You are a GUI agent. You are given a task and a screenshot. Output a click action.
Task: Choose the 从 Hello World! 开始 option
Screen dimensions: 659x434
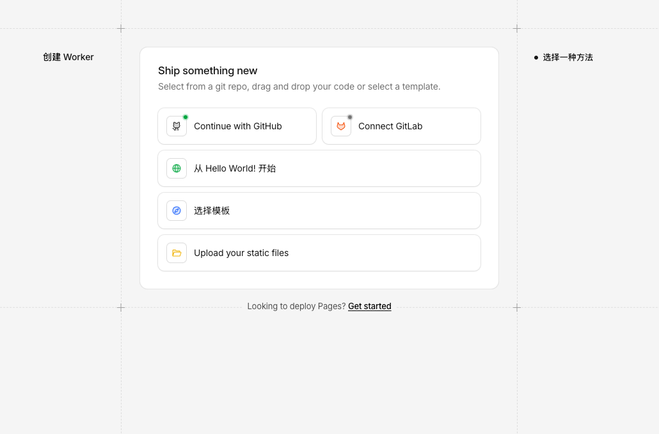pyautogui.click(x=235, y=168)
